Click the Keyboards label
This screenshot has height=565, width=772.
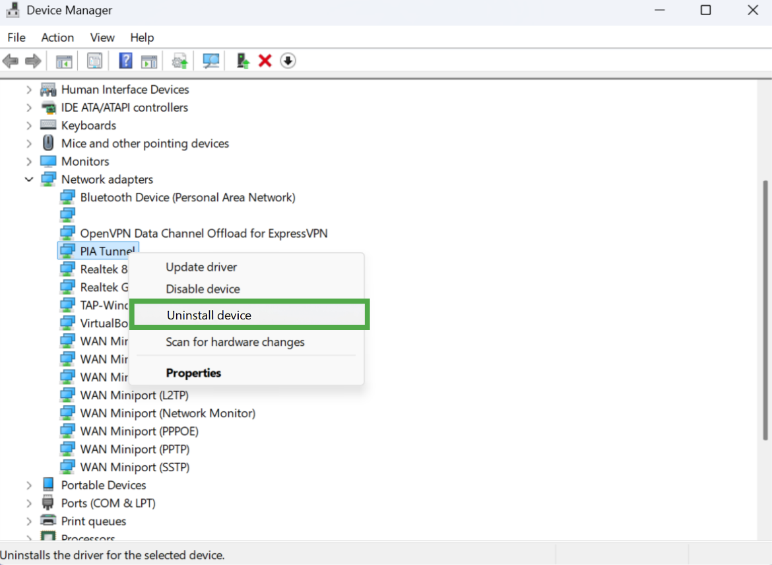click(88, 125)
